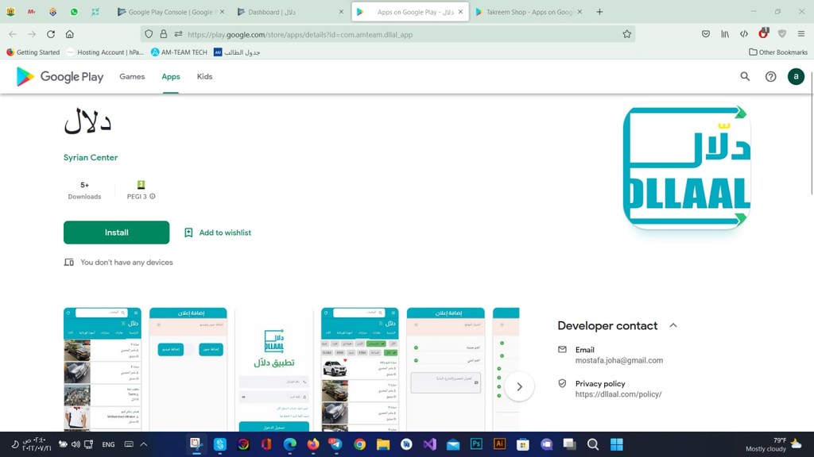Click the DLLAAL app icon image

687,167
